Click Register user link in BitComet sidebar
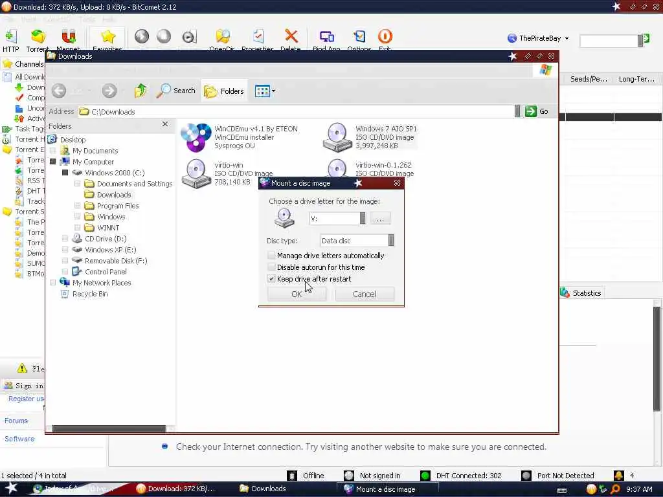The width and height of the screenshot is (663, 497). click(26, 399)
